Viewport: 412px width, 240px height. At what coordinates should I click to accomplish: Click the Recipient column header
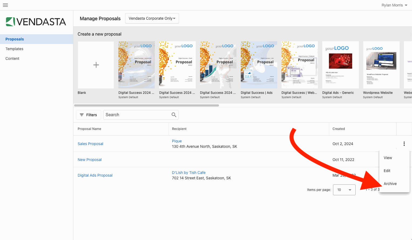point(179,129)
